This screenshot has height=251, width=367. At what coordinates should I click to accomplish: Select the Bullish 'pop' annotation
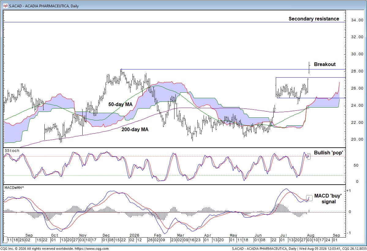(x=328, y=153)
